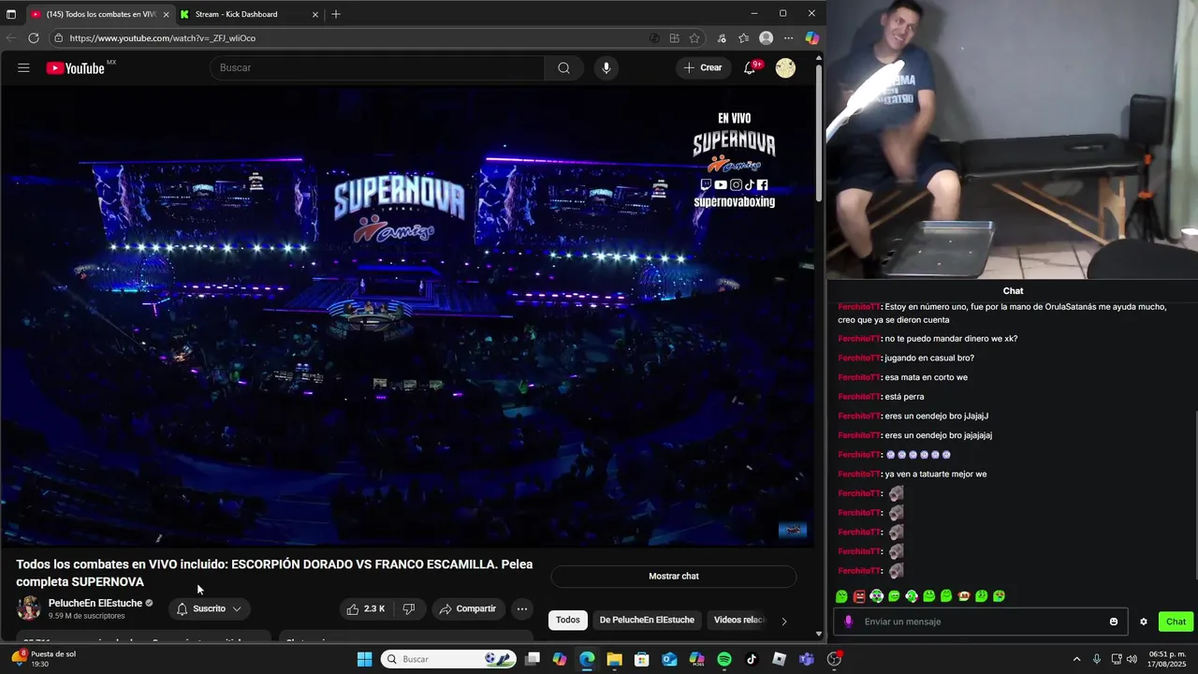Select the Todos filter chip

pyautogui.click(x=568, y=620)
